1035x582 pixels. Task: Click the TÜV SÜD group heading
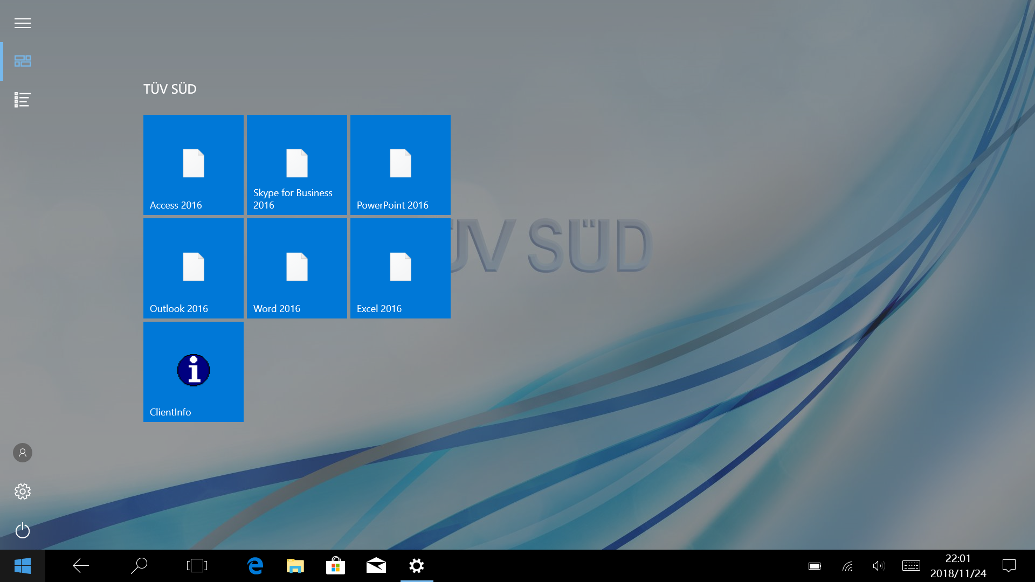pos(170,89)
